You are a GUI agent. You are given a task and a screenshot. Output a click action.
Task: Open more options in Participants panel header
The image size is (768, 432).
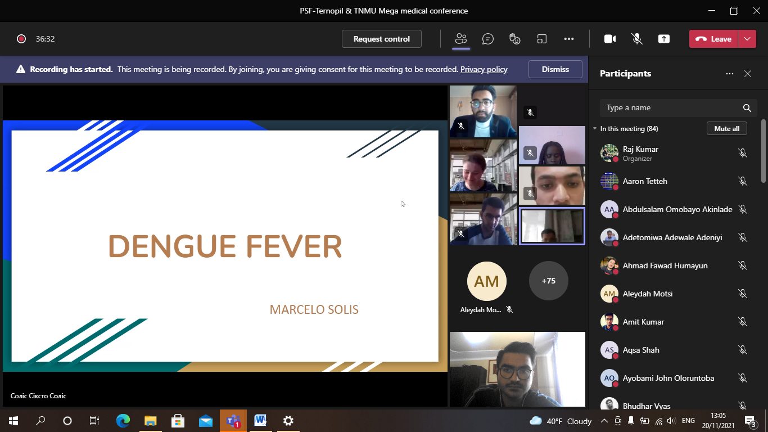click(730, 74)
